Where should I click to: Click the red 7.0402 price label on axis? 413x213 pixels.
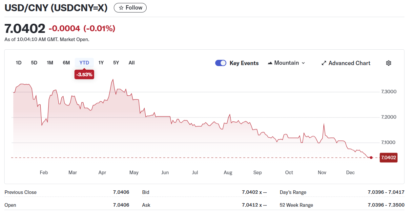point(388,158)
